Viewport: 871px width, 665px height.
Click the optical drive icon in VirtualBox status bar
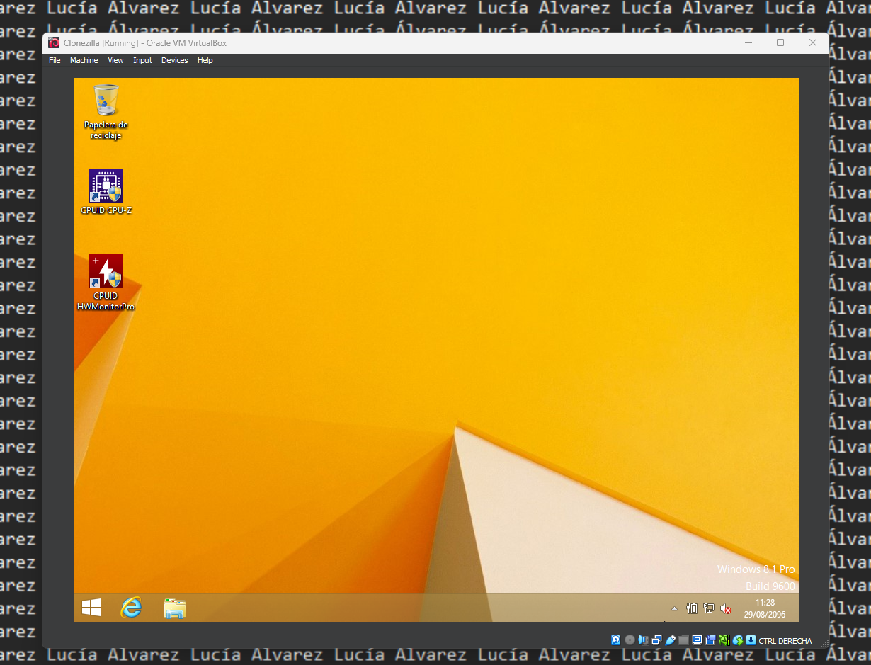pos(630,640)
